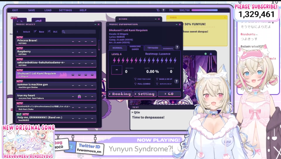This screenshot has height=159, width=281.
Task: Open the Setting button
Action: [x=145, y=94]
